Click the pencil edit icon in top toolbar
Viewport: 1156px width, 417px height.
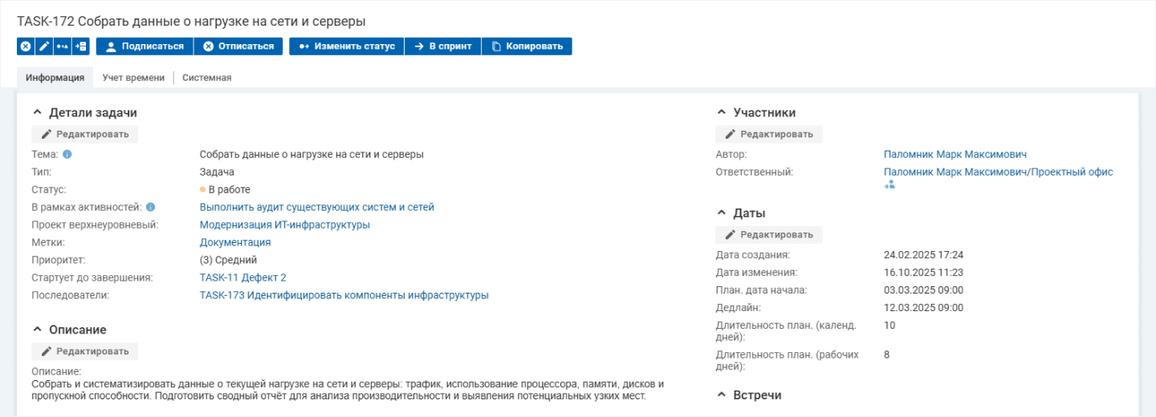pos(44,47)
